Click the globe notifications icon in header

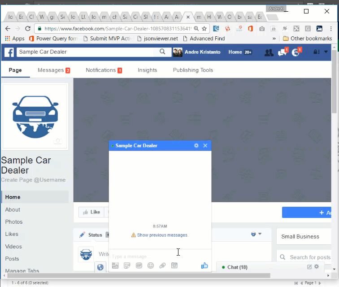point(296,52)
